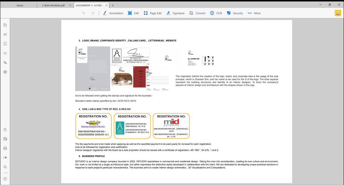Expand the More tools menu
The image size is (344, 185).
tap(254, 13)
